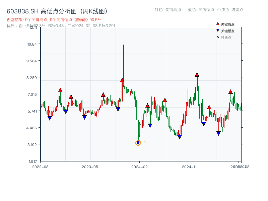Viewport: 268px width, 201px height.
Task: Select the orange-circled T1 blue low marker
Action: point(138,143)
